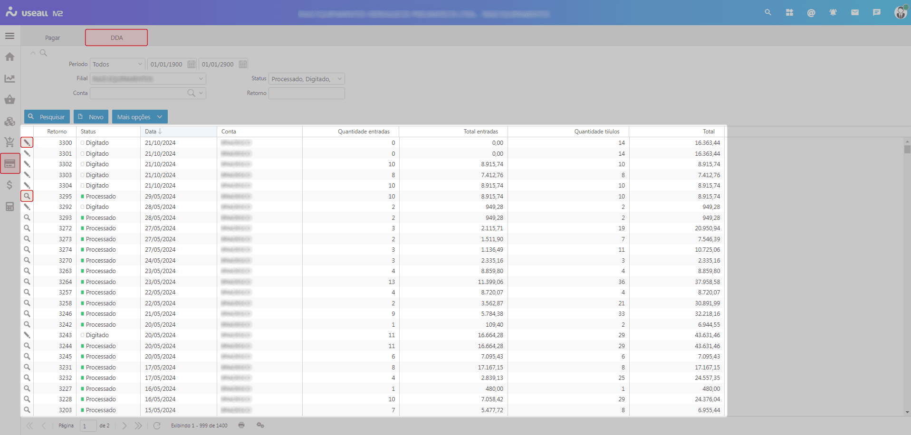
Task: Open the hamburger menu in the sidebar
Action: point(10,36)
